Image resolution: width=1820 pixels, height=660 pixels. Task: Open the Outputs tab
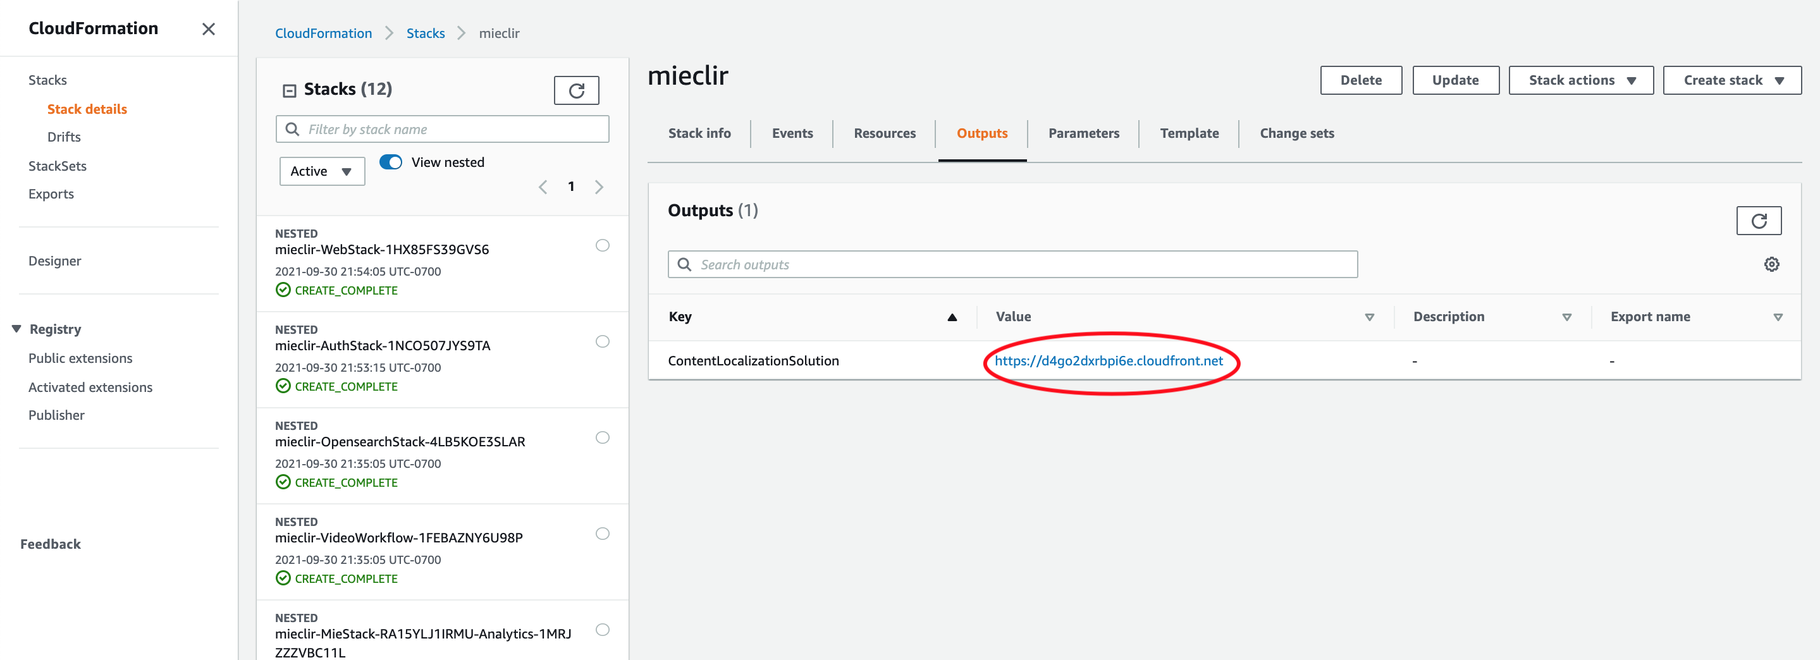[981, 133]
